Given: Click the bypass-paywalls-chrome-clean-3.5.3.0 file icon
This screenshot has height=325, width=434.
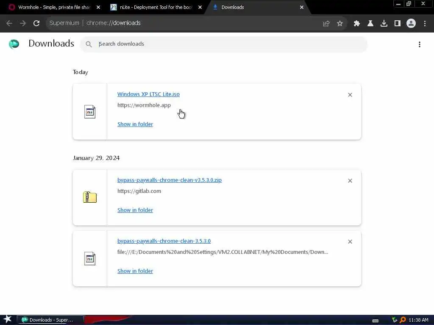Looking at the screenshot, I should click(90, 259).
